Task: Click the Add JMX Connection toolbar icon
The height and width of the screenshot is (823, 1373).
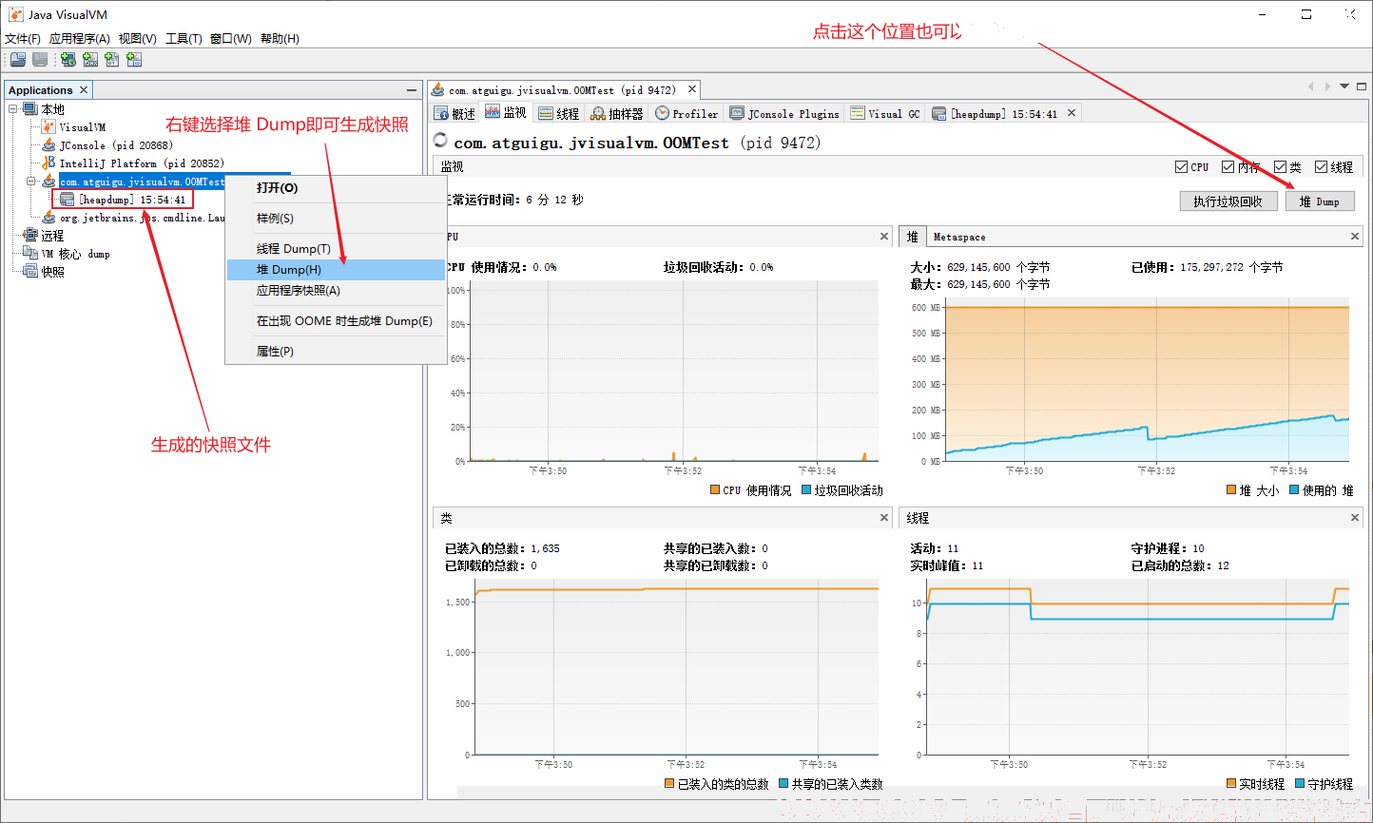Action: [90, 60]
